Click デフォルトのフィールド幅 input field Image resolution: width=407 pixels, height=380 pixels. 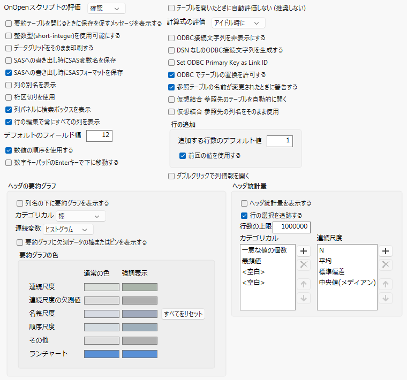(x=99, y=135)
